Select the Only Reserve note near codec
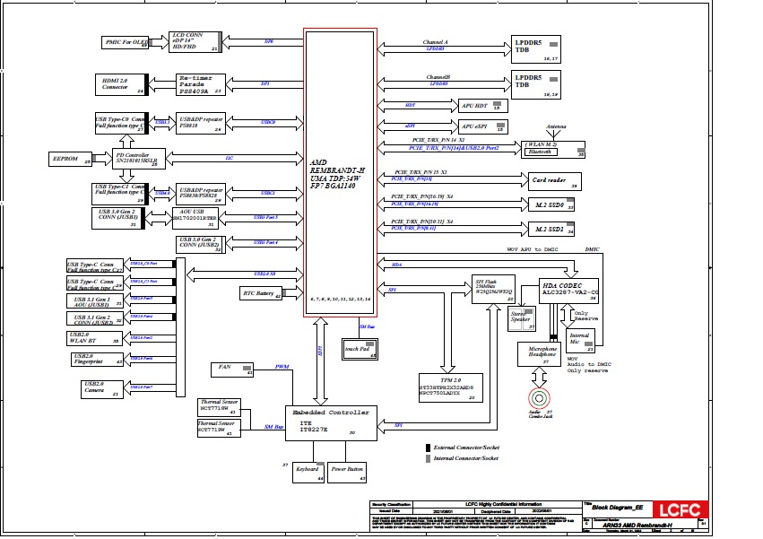763x539 pixels. click(x=585, y=316)
